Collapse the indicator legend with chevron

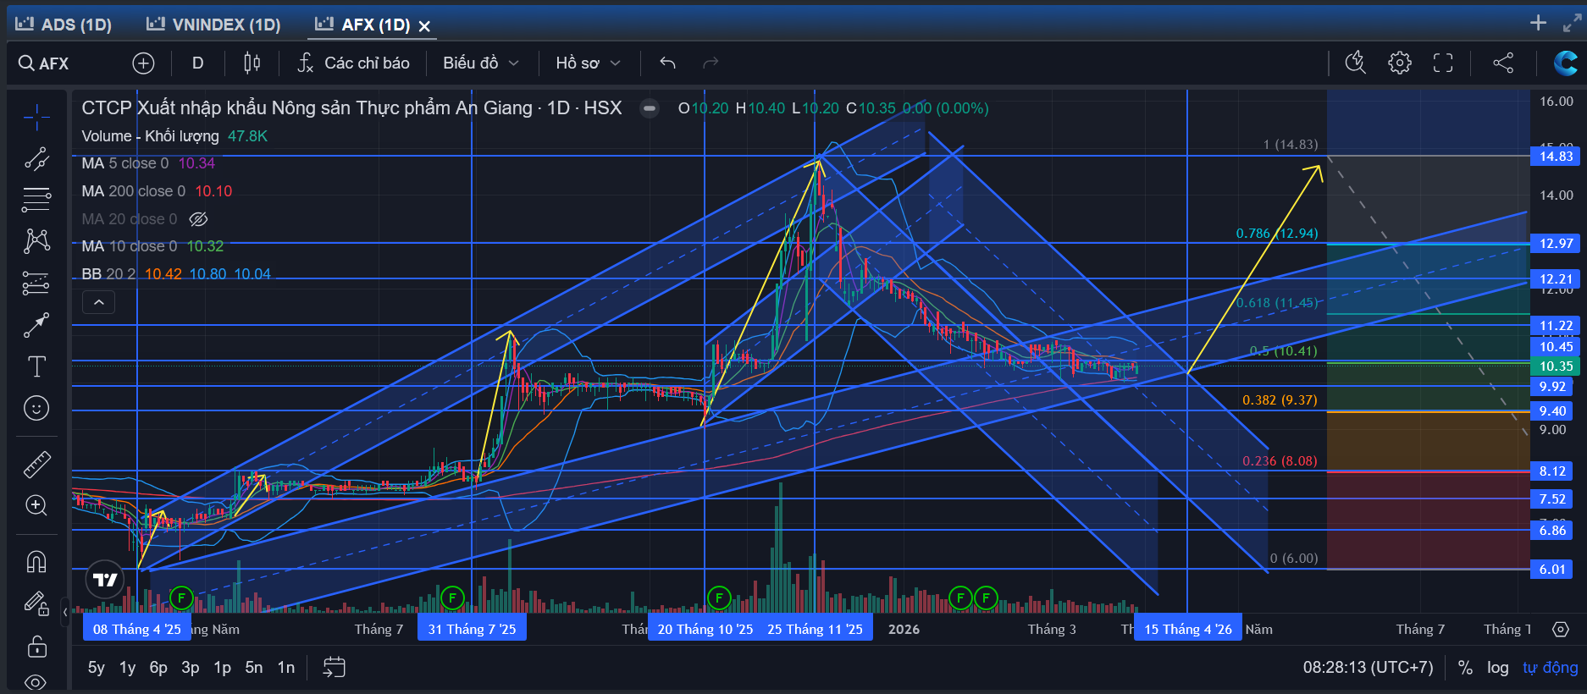point(98,302)
